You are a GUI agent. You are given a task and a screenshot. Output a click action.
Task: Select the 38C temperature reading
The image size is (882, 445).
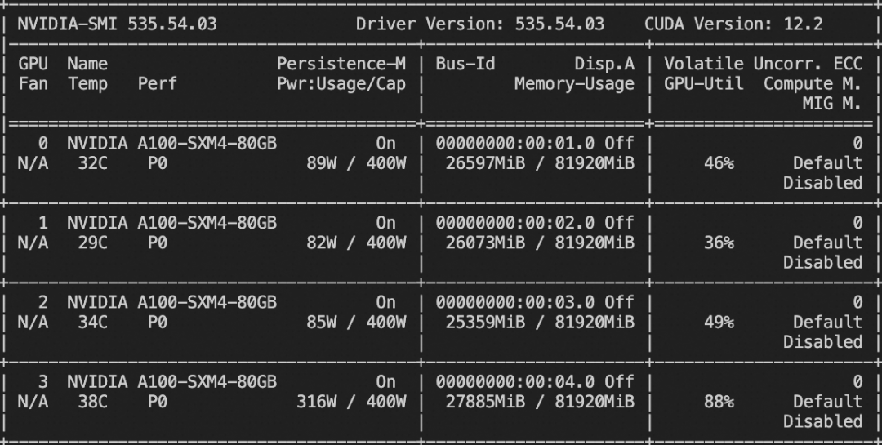[87, 401]
